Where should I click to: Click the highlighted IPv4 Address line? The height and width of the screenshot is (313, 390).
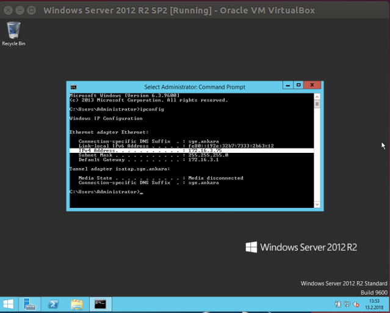tap(192, 150)
